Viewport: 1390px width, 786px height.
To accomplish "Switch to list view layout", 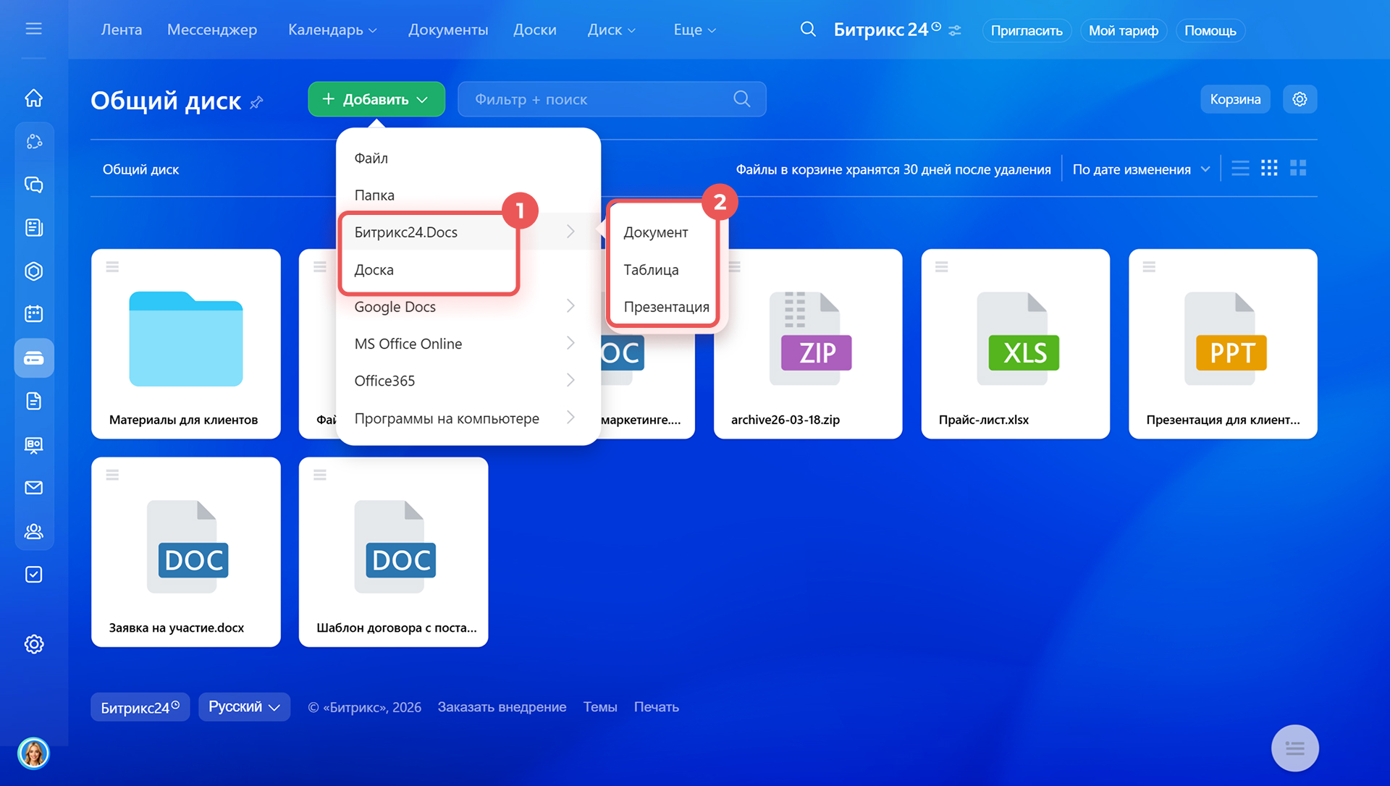I will (x=1240, y=169).
